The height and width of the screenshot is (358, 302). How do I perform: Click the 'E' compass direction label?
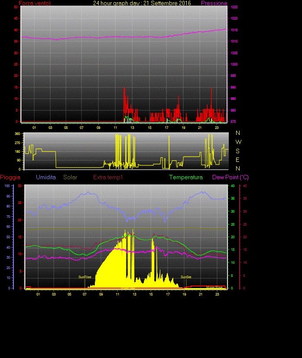[238, 159]
